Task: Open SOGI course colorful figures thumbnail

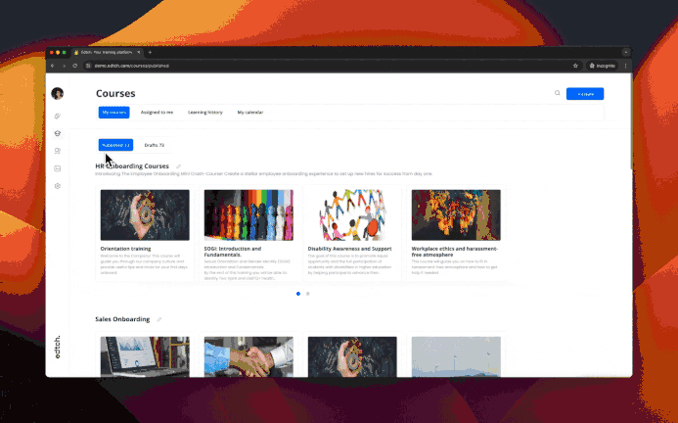Action: click(x=249, y=214)
